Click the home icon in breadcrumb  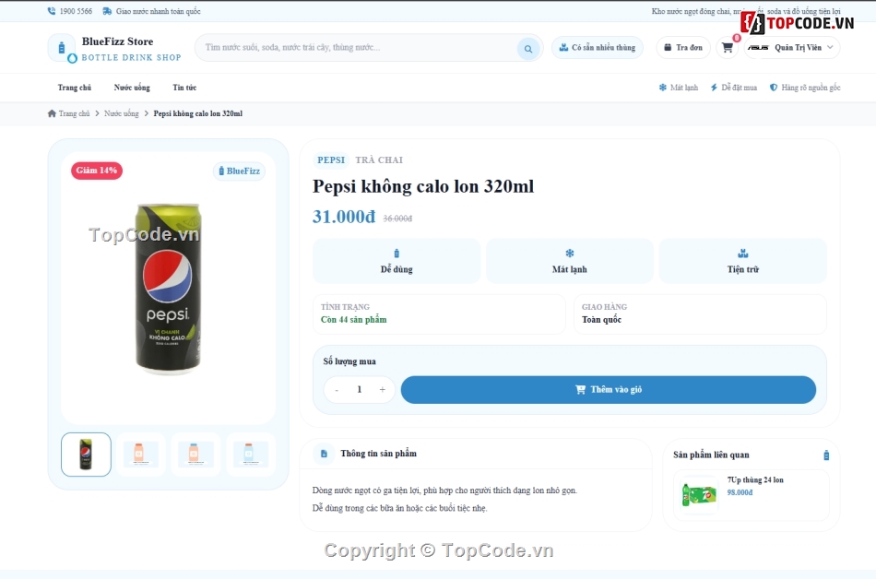[x=52, y=113]
